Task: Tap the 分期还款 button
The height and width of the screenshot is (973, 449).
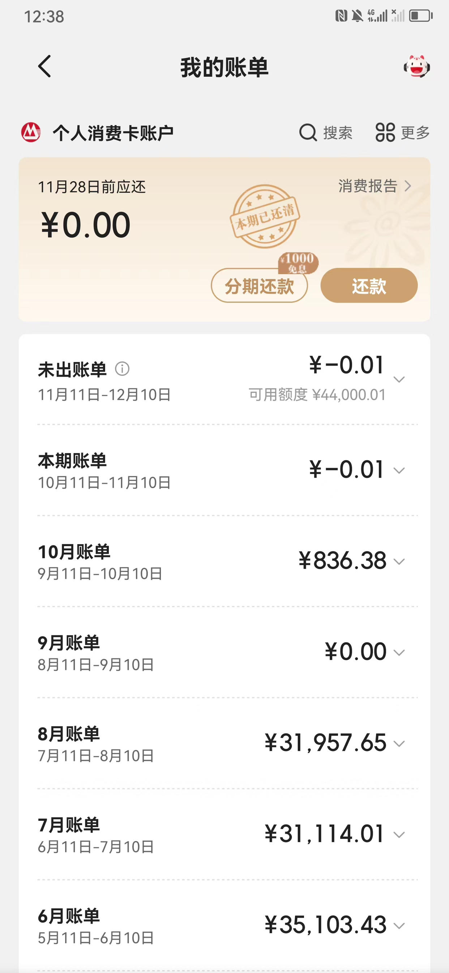Action: 259,286
